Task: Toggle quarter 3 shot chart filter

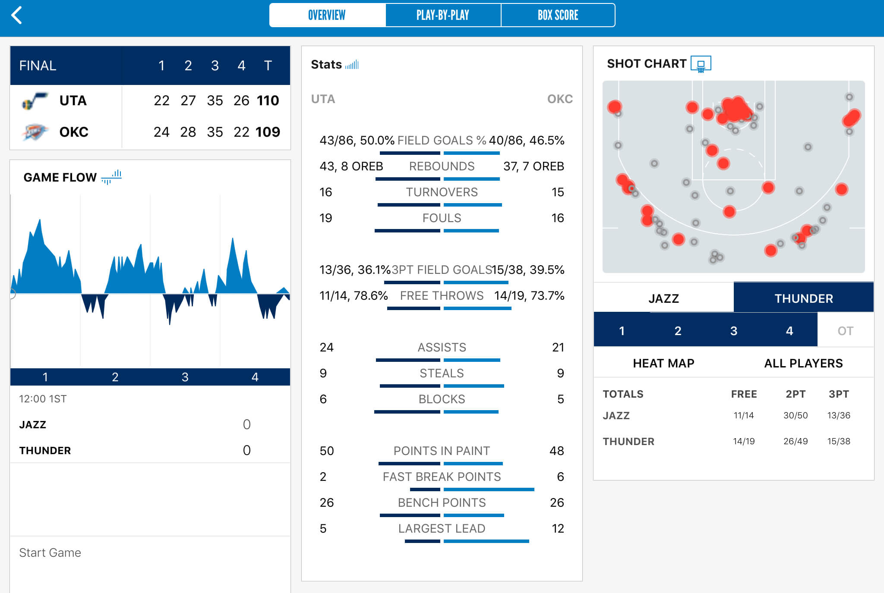Action: pos(733,331)
